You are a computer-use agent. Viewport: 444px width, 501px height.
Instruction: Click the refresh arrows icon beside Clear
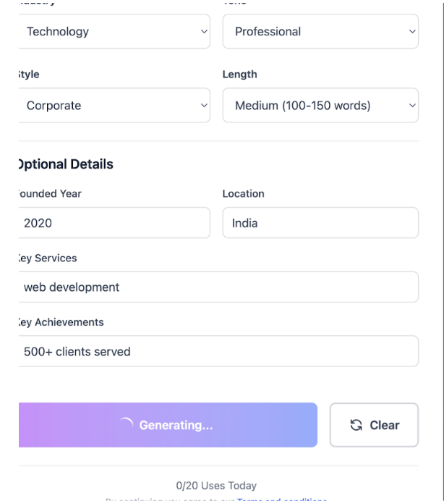tap(356, 426)
